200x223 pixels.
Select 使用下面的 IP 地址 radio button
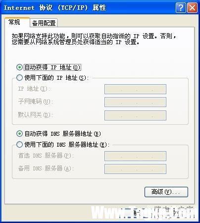coord(19,77)
